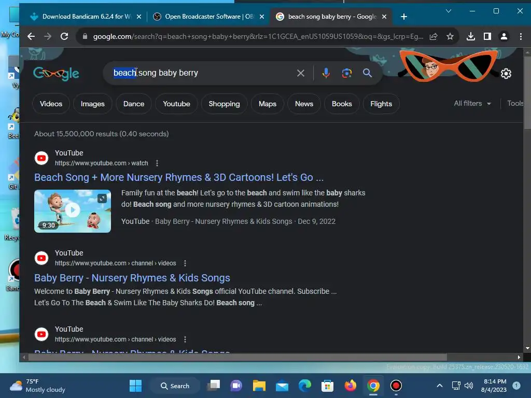The height and width of the screenshot is (398, 531).
Task: Open Chrome side panel icon
Action: click(487, 36)
